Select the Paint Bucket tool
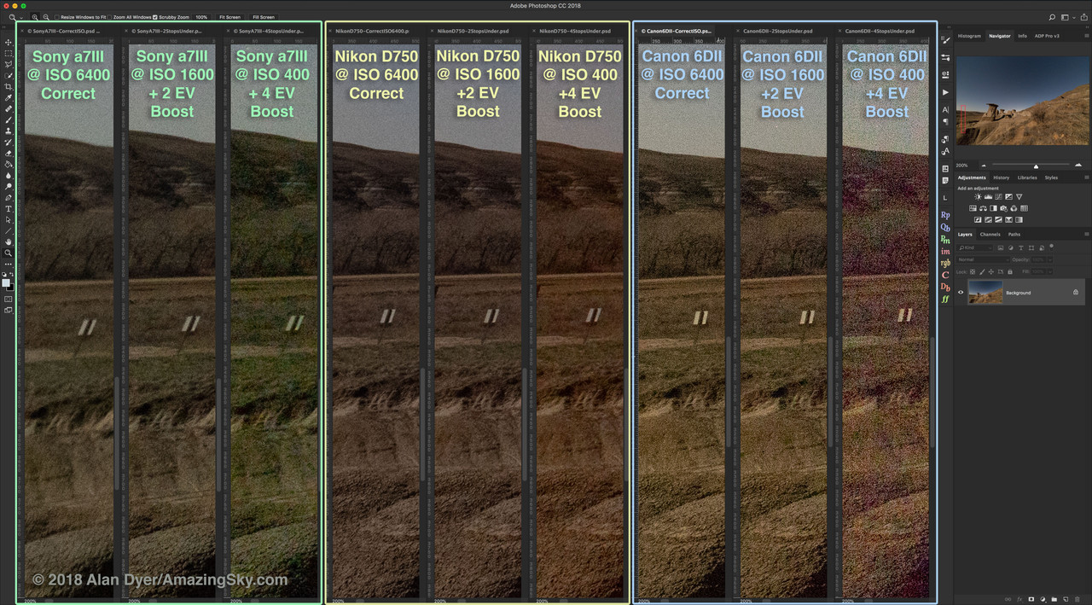This screenshot has height=605, width=1092. pyautogui.click(x=9, y=164)
